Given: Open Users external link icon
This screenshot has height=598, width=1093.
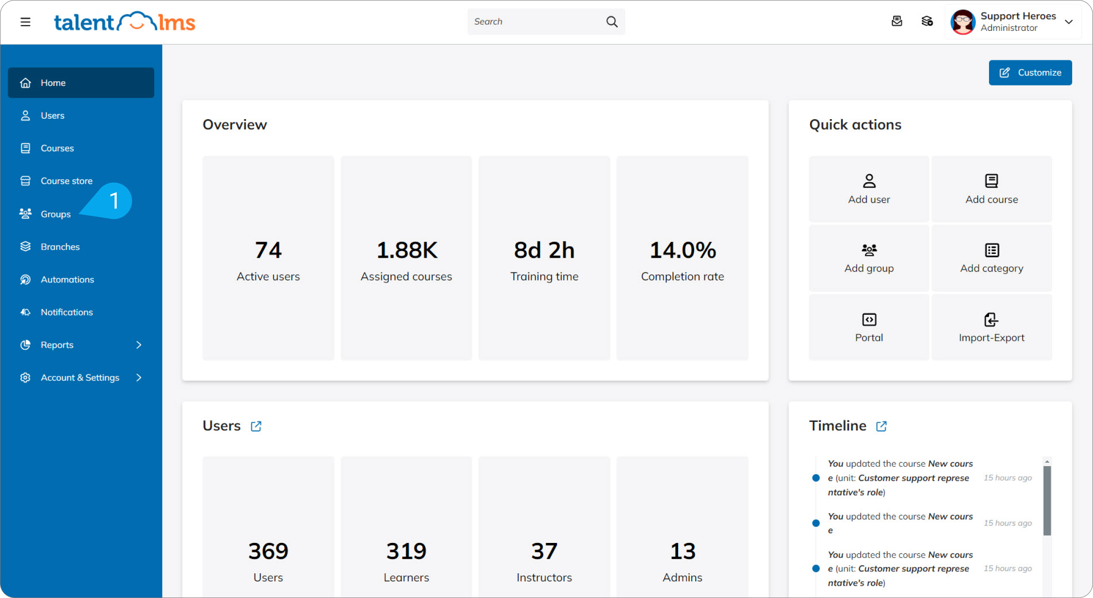Looking at the screenshot, I should (x=256, y=426).
